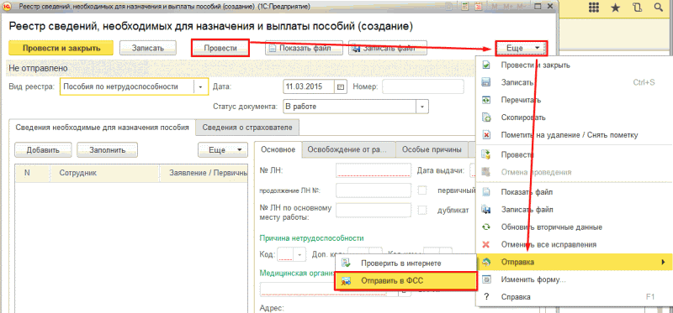
Task: Select the disabled Отмена проведения entry
Action: click(575, 172)
